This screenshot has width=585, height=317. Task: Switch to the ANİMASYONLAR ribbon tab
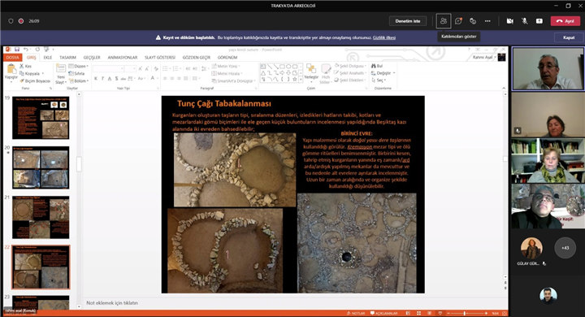[x=123, y=58]
